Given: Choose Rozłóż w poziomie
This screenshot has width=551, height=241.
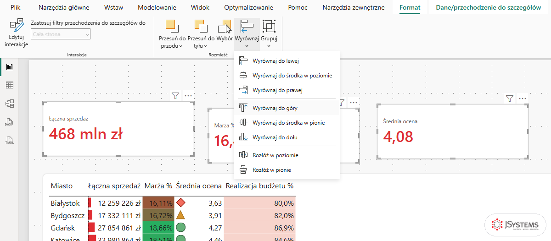Looking at the screenshot, I should (x=287, y=155).
